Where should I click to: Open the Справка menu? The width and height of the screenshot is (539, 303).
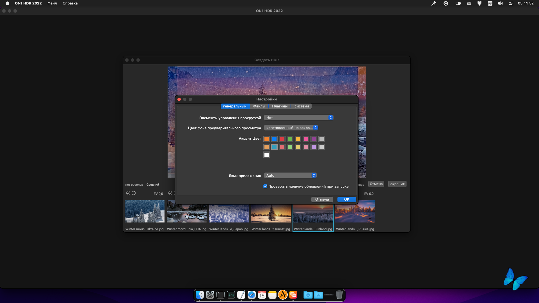[x=70, y=3]
